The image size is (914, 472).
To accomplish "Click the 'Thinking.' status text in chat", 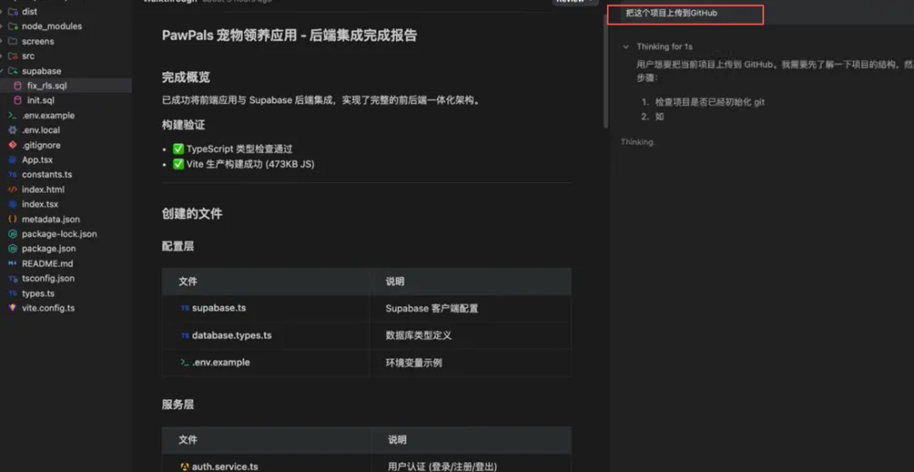I will coord(638,141).
